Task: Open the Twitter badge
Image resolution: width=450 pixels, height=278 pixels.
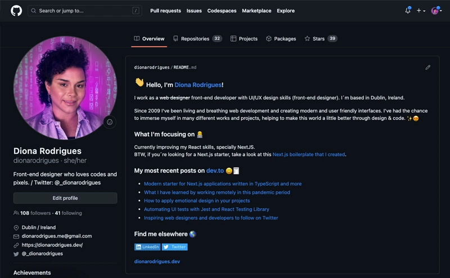Action: tap(175, 246)
